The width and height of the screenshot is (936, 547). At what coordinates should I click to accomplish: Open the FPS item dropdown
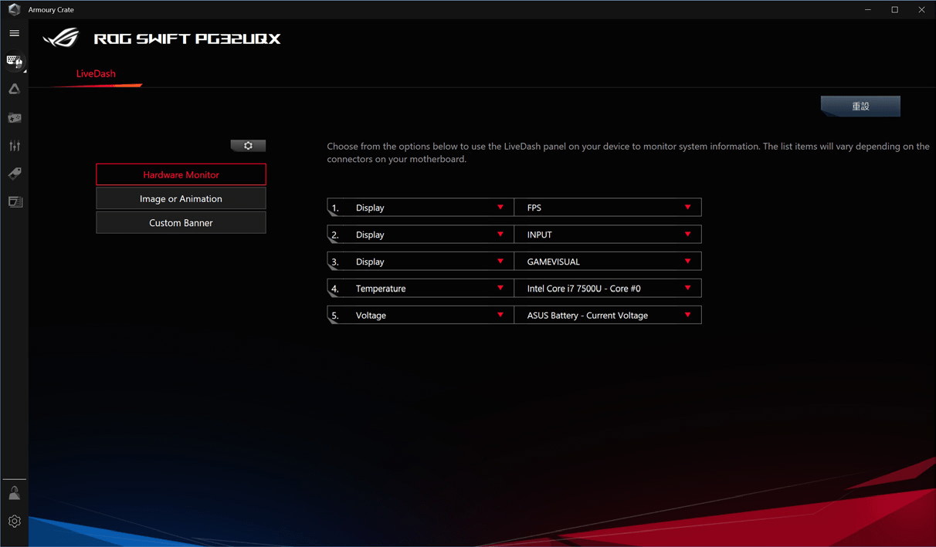608,208
